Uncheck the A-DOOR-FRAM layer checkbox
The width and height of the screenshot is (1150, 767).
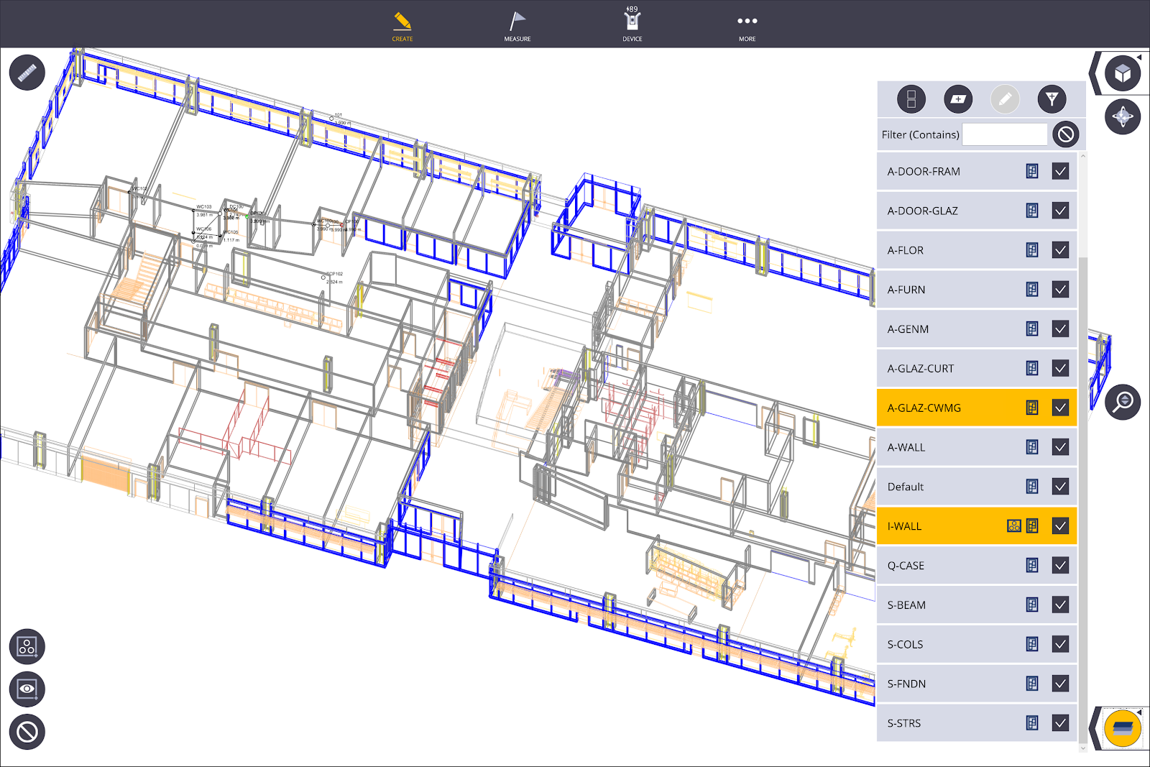(x=1060, y=171)
